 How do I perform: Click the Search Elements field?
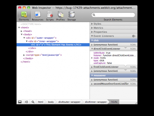click(x=113, y=15)
